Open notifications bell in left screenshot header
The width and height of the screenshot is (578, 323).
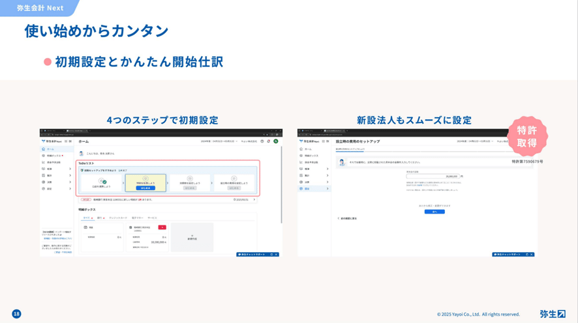[268, 141]
